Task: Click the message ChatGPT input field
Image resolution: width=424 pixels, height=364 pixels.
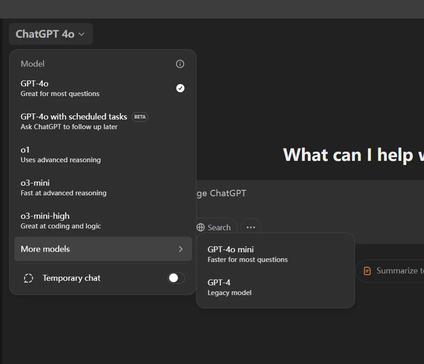Action: coord(310,193)
